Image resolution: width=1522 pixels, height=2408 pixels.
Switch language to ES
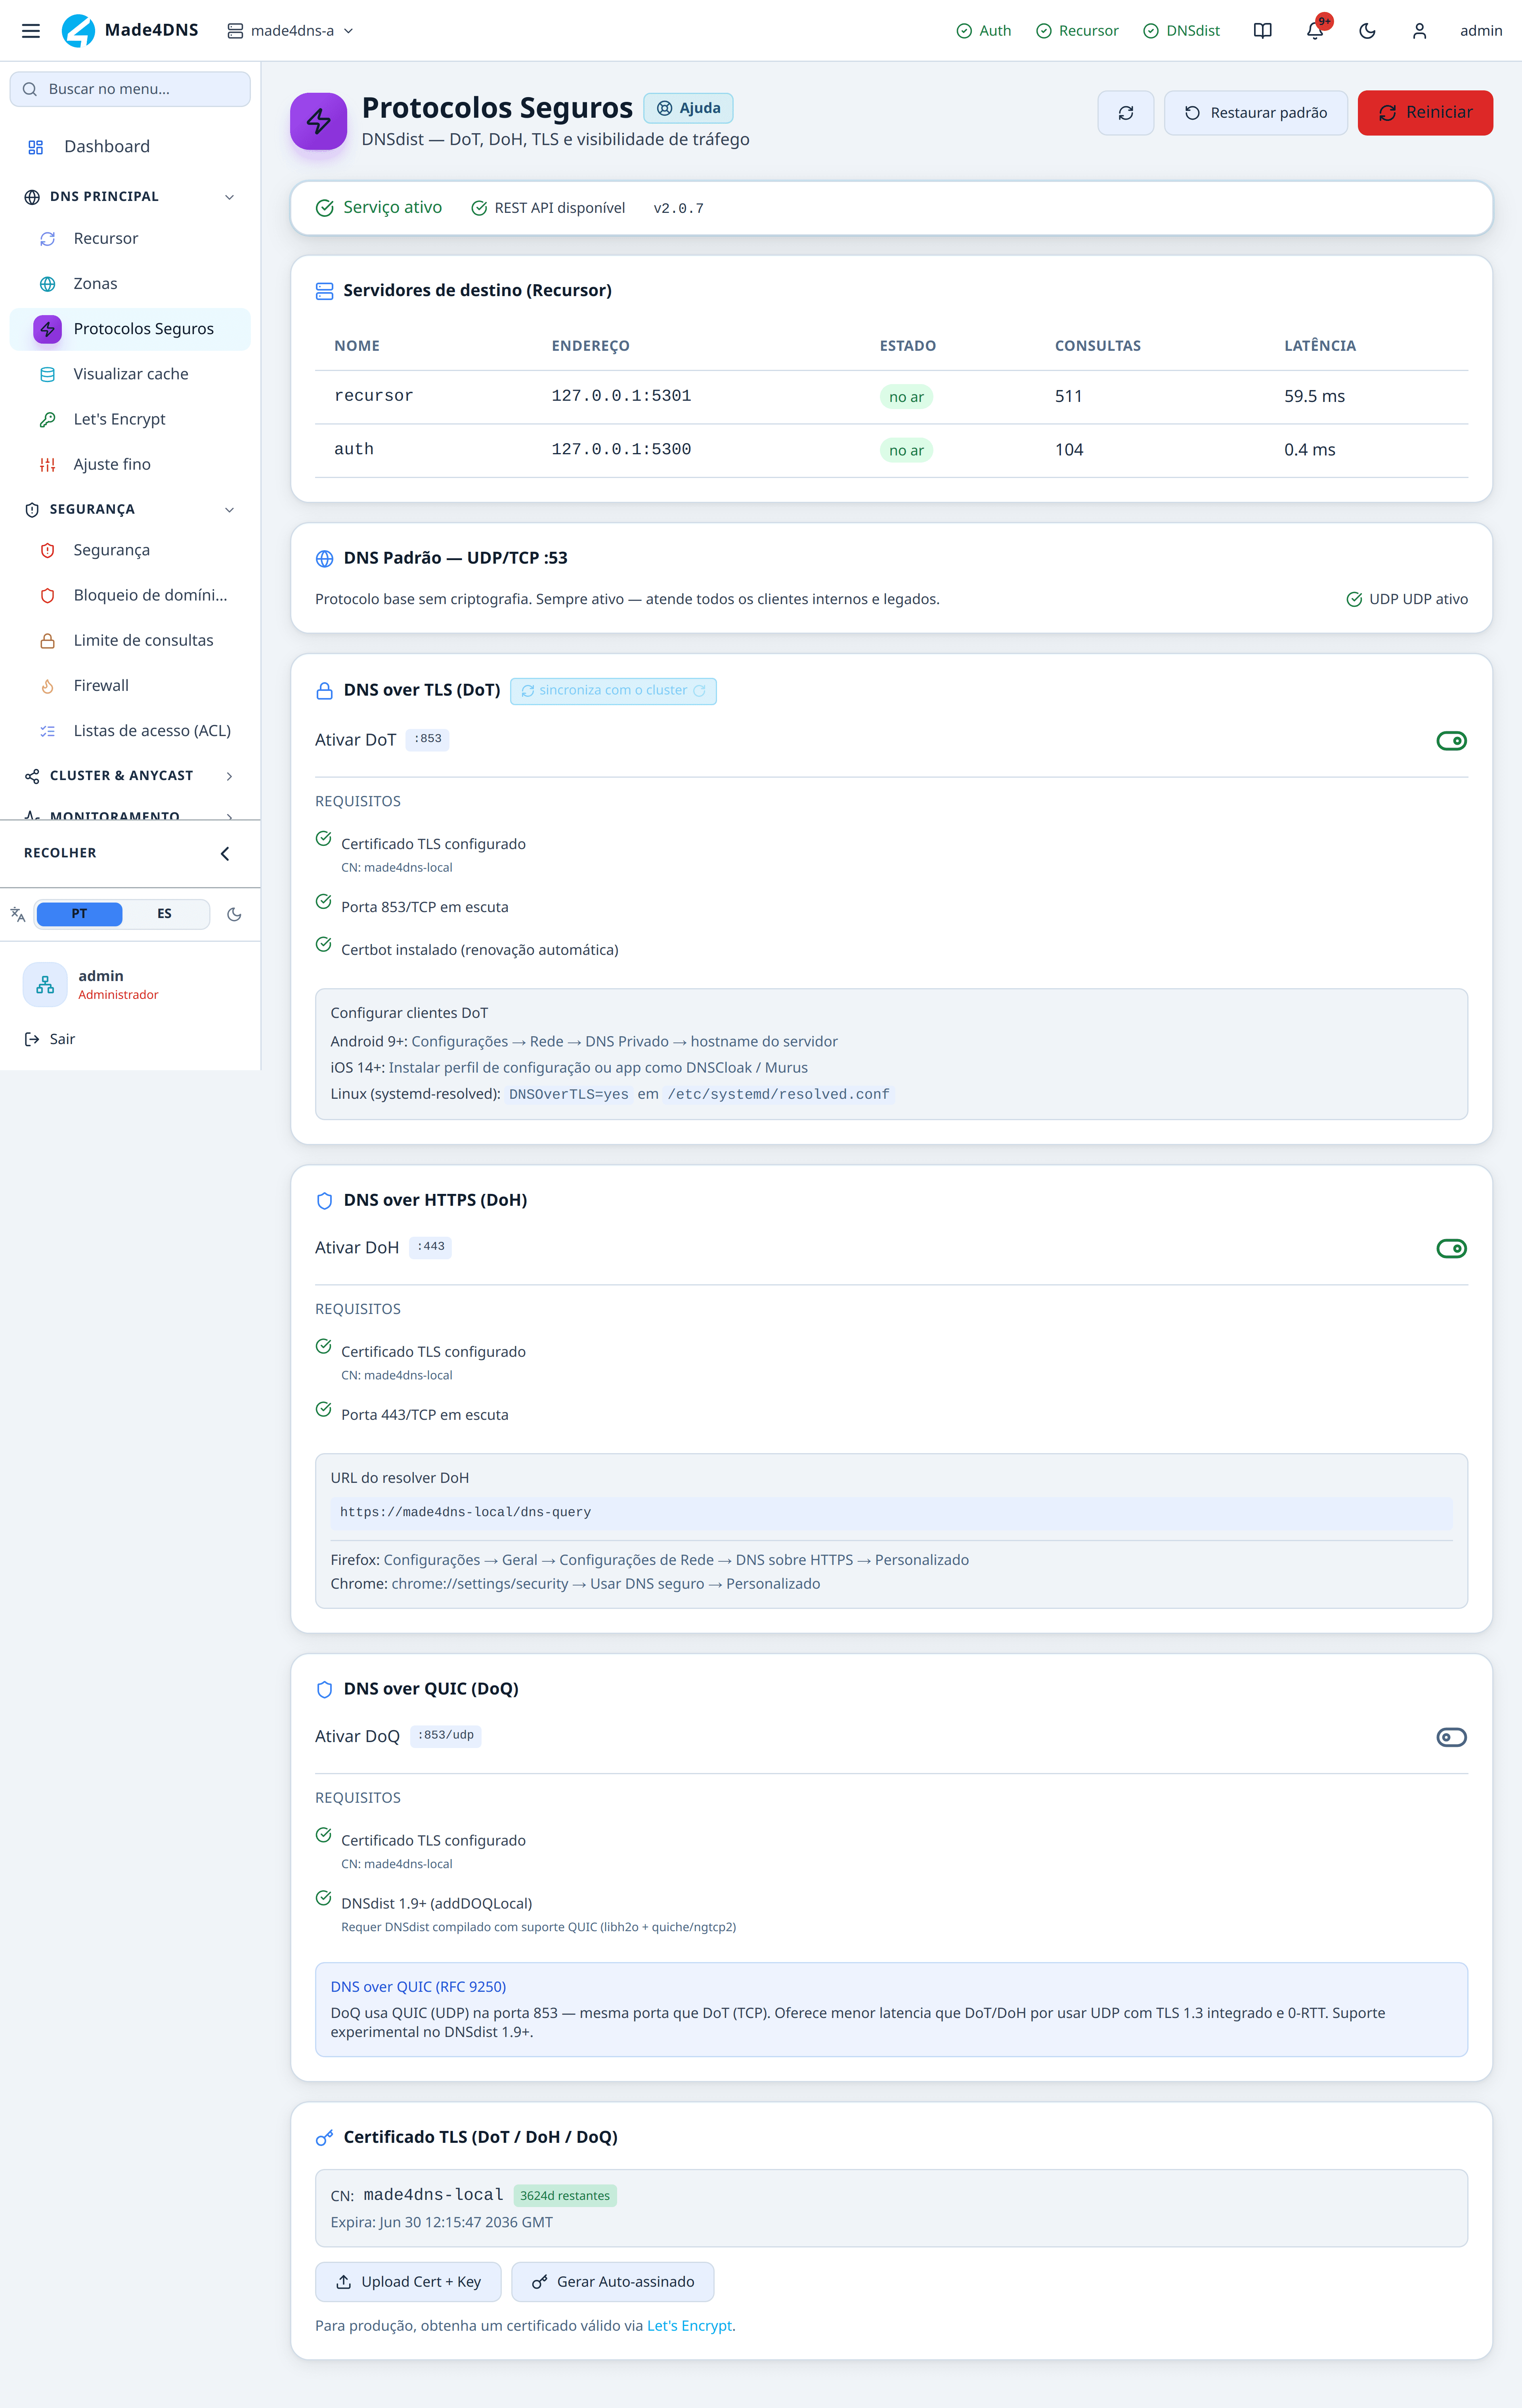coord(164,914)
